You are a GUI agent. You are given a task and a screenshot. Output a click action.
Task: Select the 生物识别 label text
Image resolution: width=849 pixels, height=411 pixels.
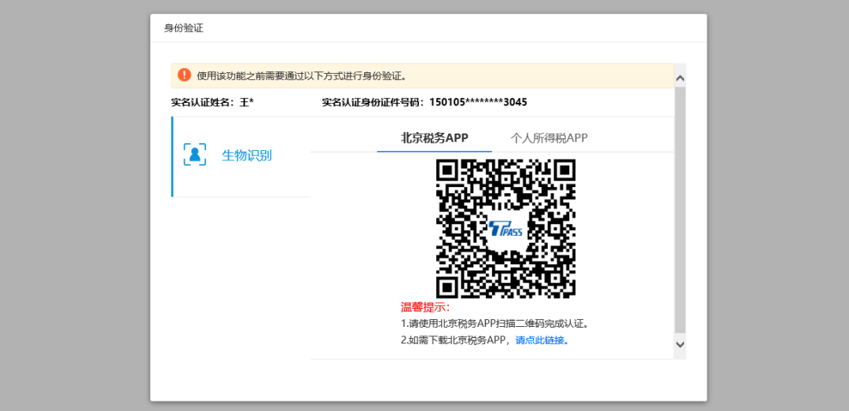[x=247, y=156]
